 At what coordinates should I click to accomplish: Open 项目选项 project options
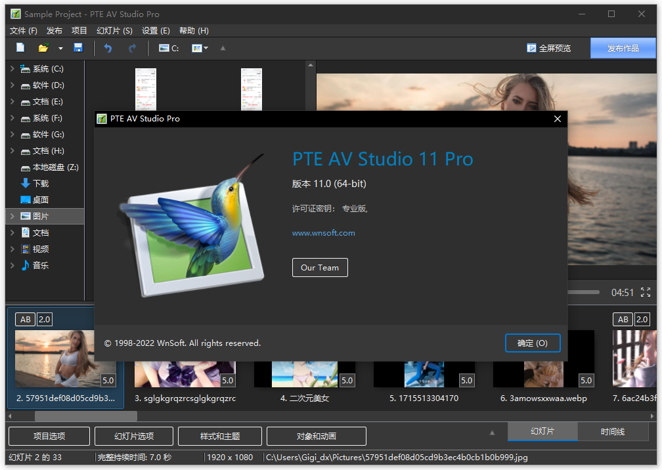pyautogui.click(x=49, y=437)
